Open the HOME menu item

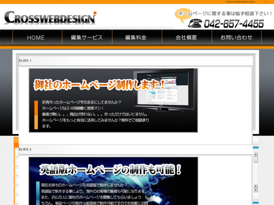[x=37, y=38]
